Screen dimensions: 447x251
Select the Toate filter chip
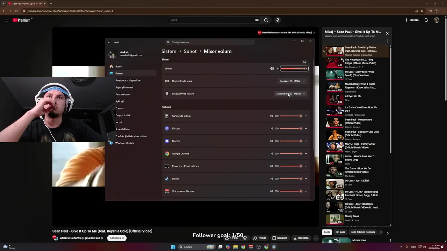tap(327, 232)
